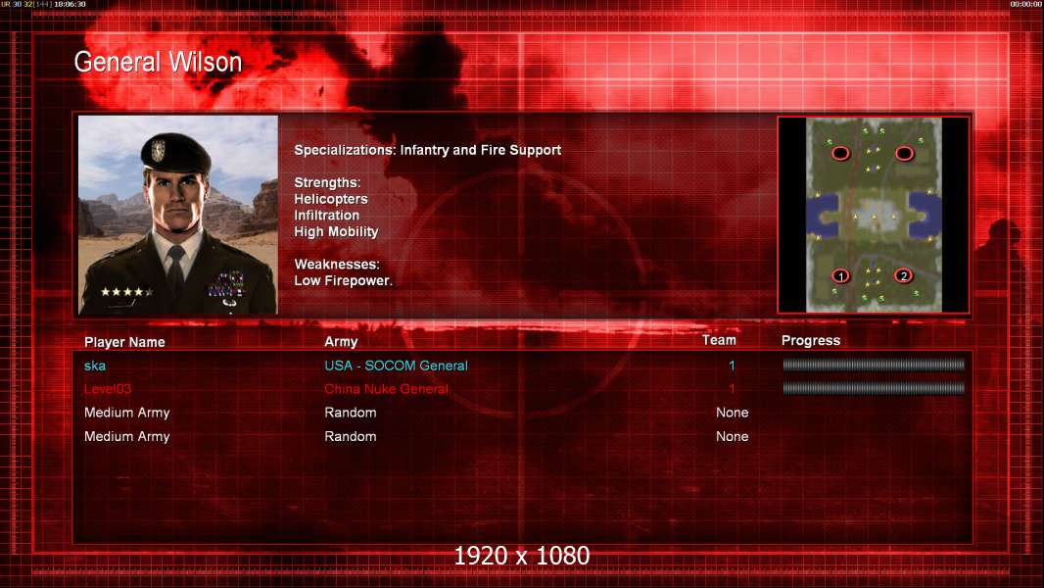Click the Army column header
The image size is (1044, 588).
[x=341, y=342]
